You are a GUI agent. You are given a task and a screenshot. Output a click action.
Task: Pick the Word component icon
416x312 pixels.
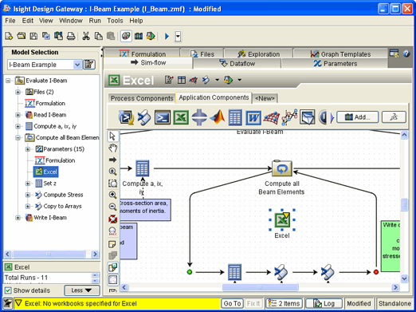point(253,117)
